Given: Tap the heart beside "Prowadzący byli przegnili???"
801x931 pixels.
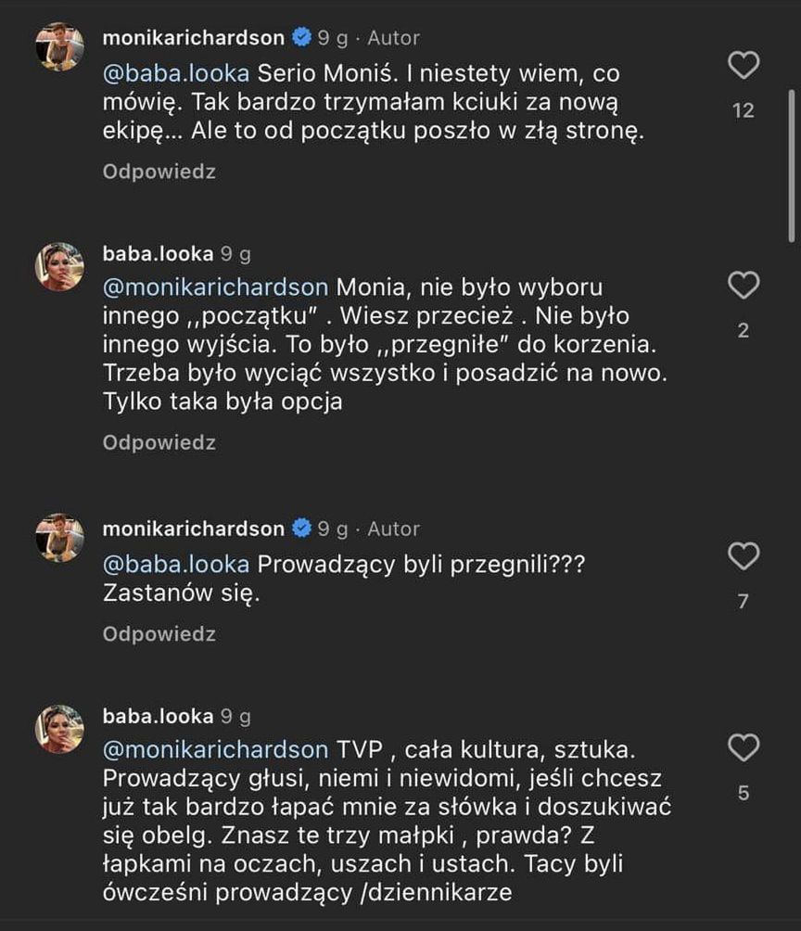Looking at the screenshot, I should click(x=744, y=556).
